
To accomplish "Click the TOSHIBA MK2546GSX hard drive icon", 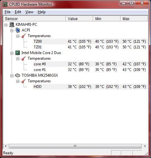I will tap(18, 75).
